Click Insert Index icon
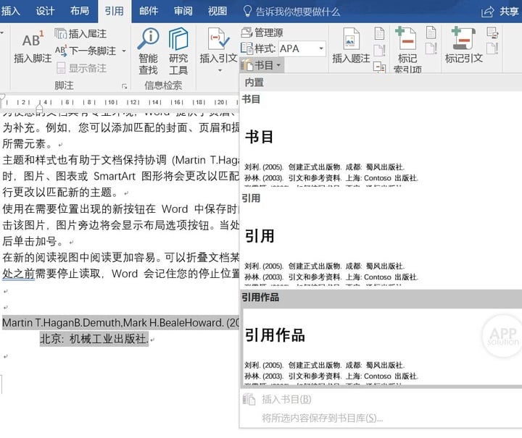The image size is (522, 438). coord(431,33)
